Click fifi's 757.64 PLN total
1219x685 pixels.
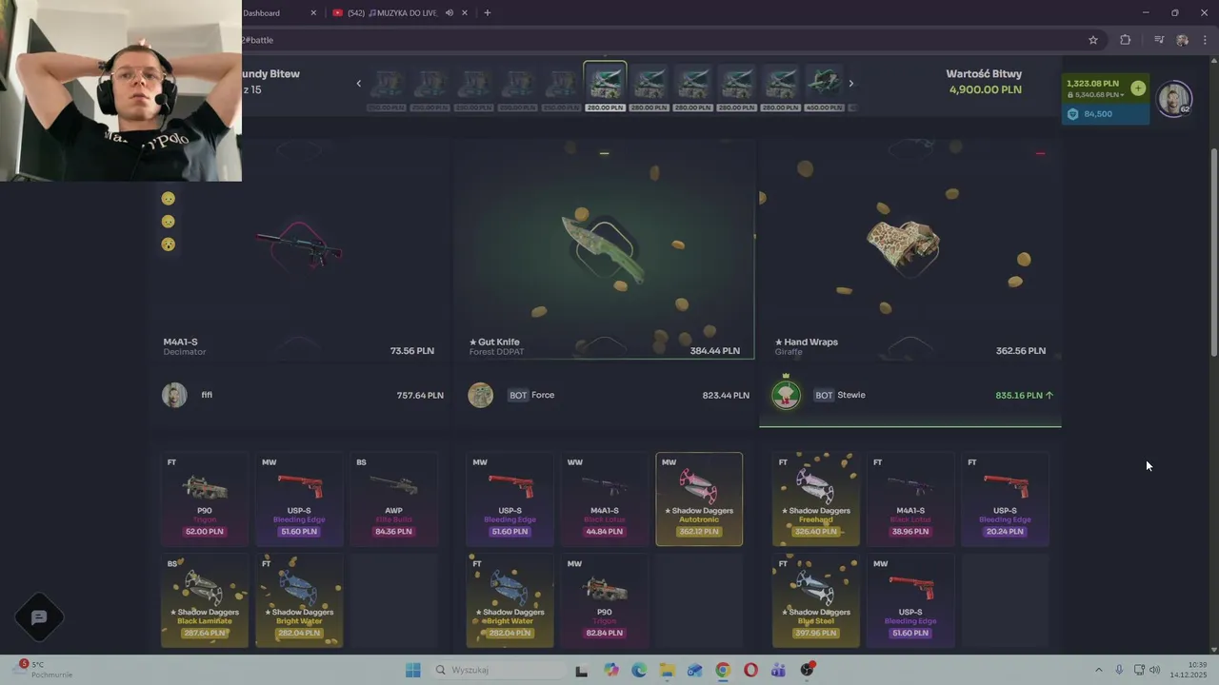pyautogui.click(x=420, y=395)
